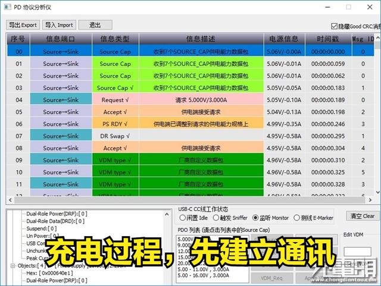Click the Request √ cell in row 04
This screenshot has width=381, height=286.
pyautogui.click(x=115, y=100)
